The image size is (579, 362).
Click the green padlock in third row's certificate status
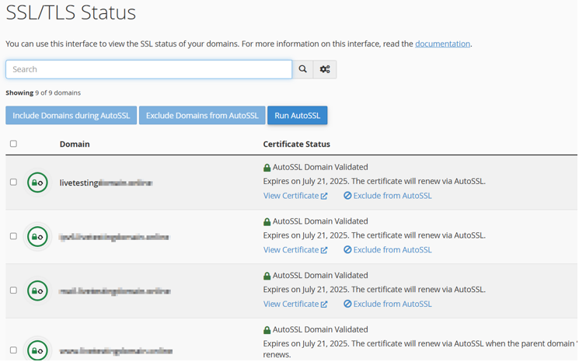267,276
